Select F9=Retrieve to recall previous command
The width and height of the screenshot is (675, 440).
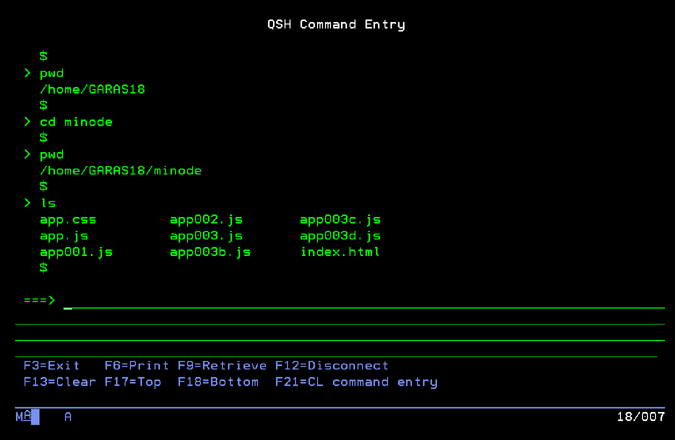pos(221,365)
